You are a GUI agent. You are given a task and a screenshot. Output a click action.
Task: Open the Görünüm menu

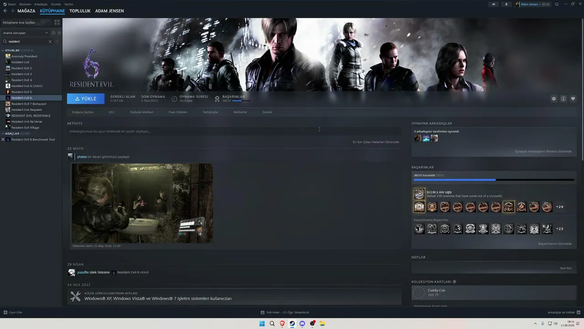25,4
